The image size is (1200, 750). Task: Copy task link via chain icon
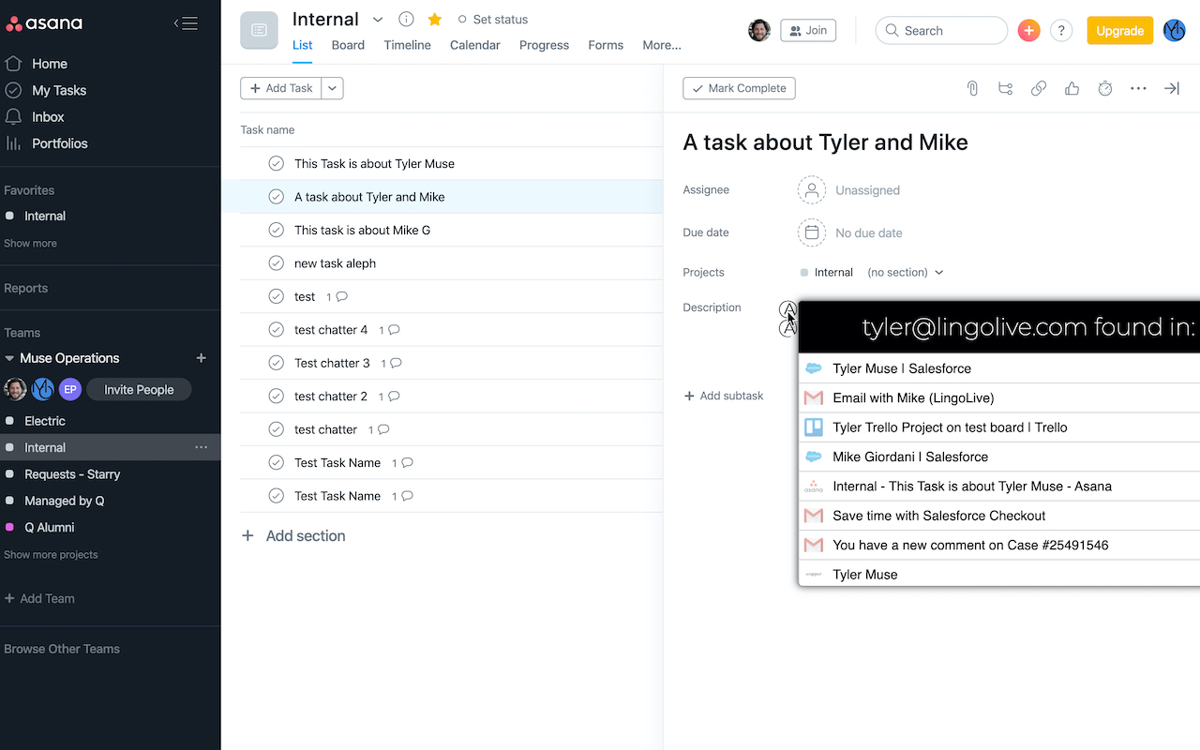click(1039, 88)
